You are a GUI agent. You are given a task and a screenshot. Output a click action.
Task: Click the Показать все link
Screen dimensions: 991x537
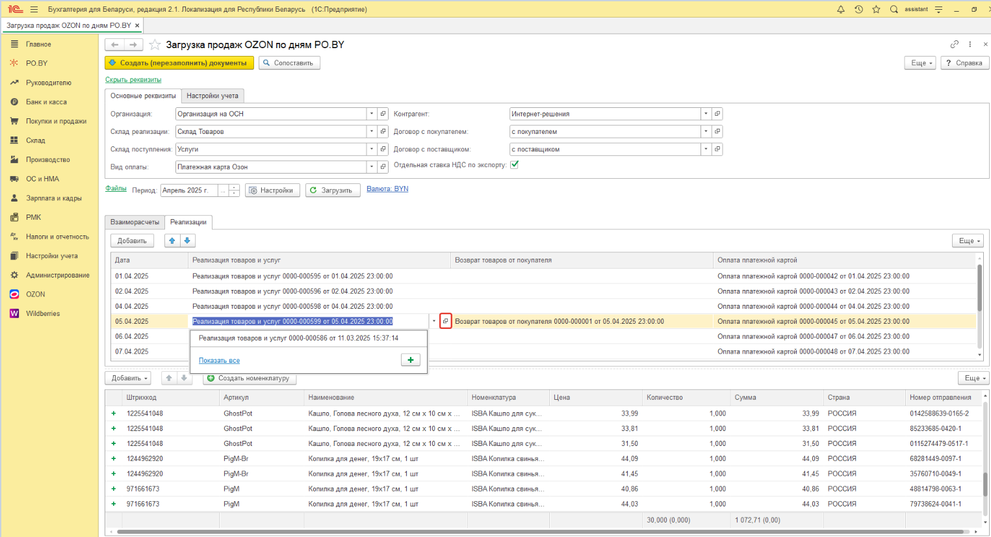[x=219, y=361]
